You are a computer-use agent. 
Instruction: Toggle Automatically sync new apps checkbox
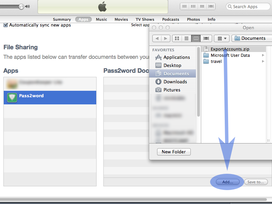(5, 25)
